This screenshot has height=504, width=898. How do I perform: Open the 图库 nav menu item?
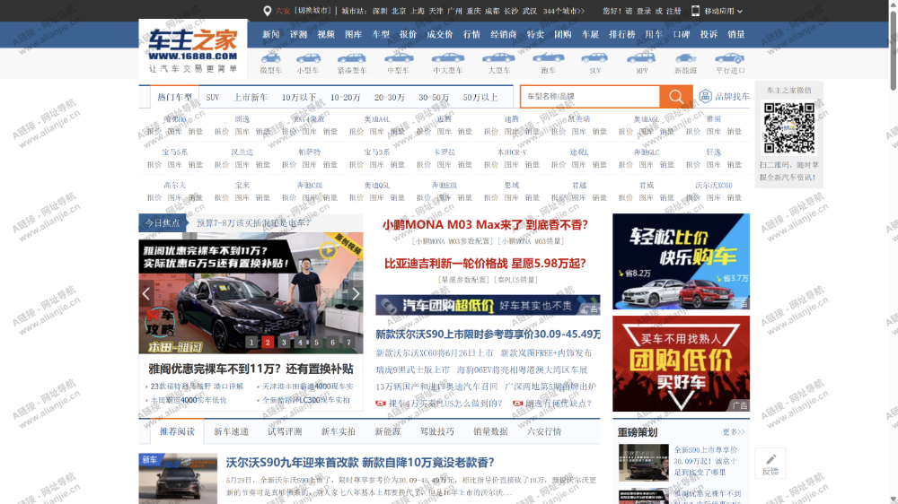(x=353, y=34)
